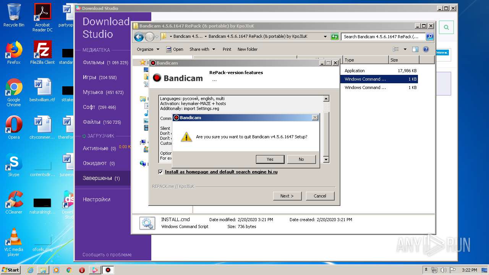Open bestwilliam.rtf desktop file
The height and width of the screenshot is (275, 489).
pyautogui.click(x=42, y=90)
